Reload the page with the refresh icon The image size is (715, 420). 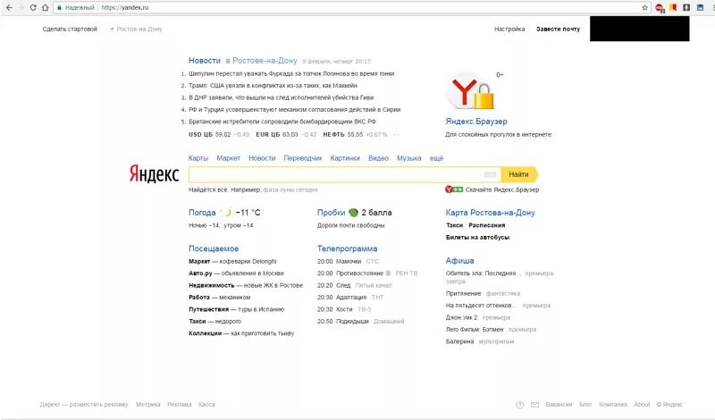click(x=33, y=8)
